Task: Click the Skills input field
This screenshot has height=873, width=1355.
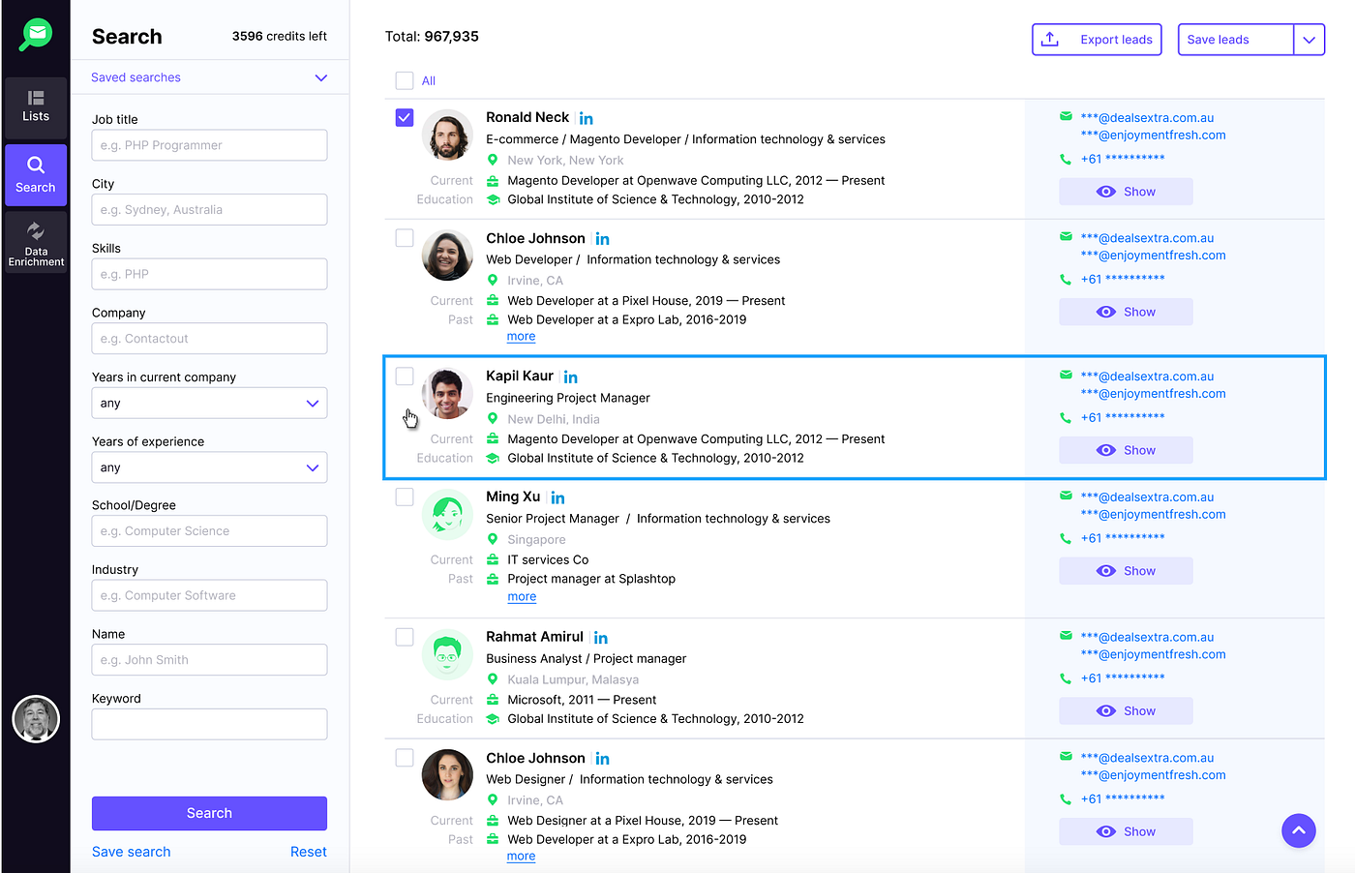Action: pyautogui.click(x=209, y=274)
